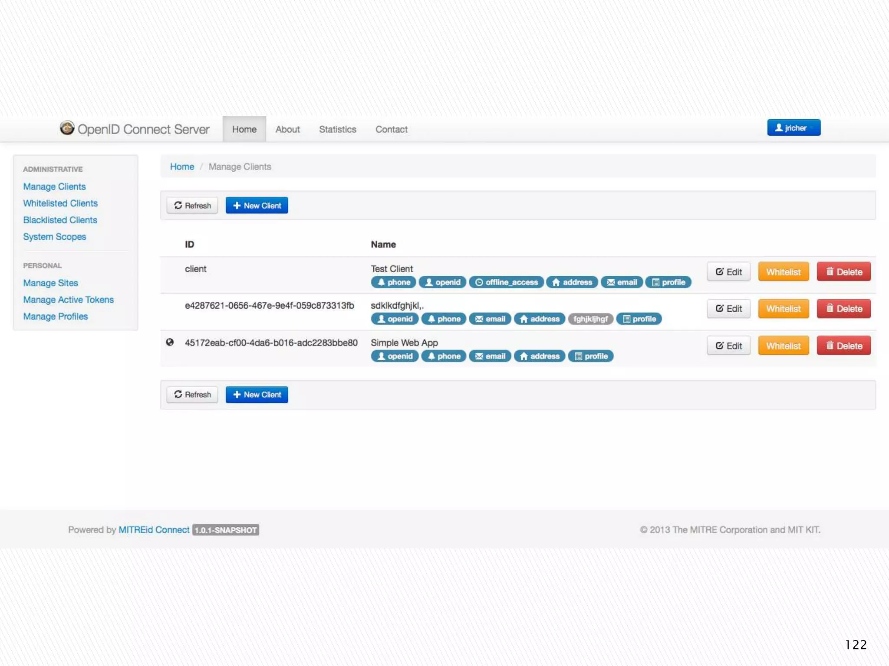
Task: Follow the Home breadcrumb link
Action: pos(182,166)
